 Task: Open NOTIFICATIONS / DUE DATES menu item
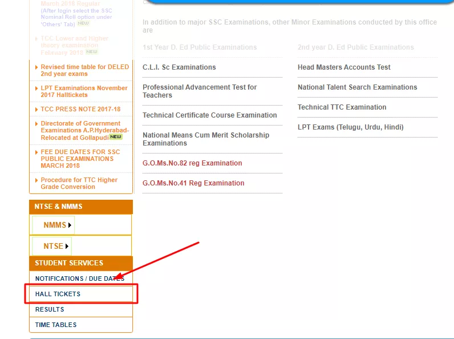[80, 279]
